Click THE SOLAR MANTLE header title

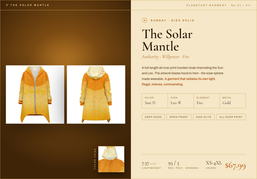point(30,5)
